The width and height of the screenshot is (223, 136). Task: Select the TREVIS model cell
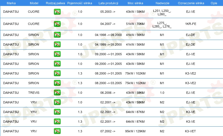(x=34, y=93)
